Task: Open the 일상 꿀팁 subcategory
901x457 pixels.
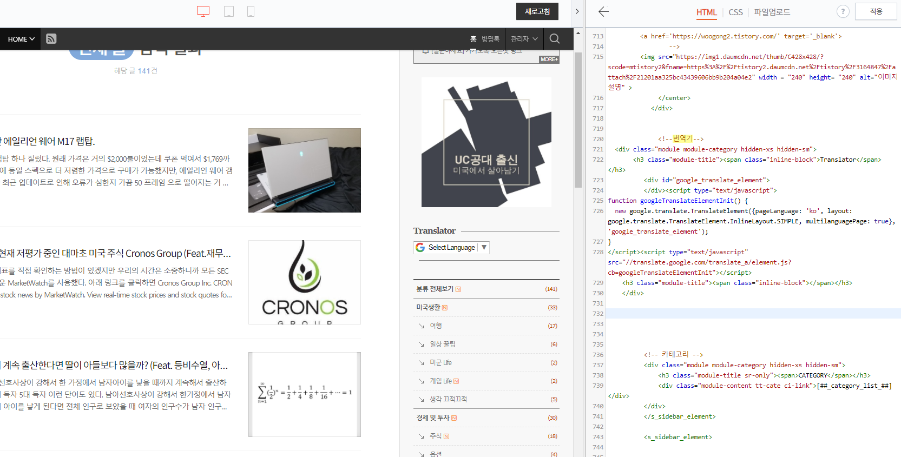Action: (x=443, y=344)
